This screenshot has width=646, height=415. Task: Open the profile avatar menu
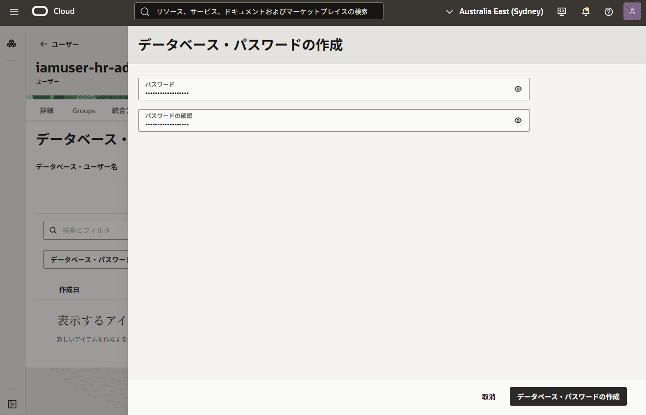632,11
